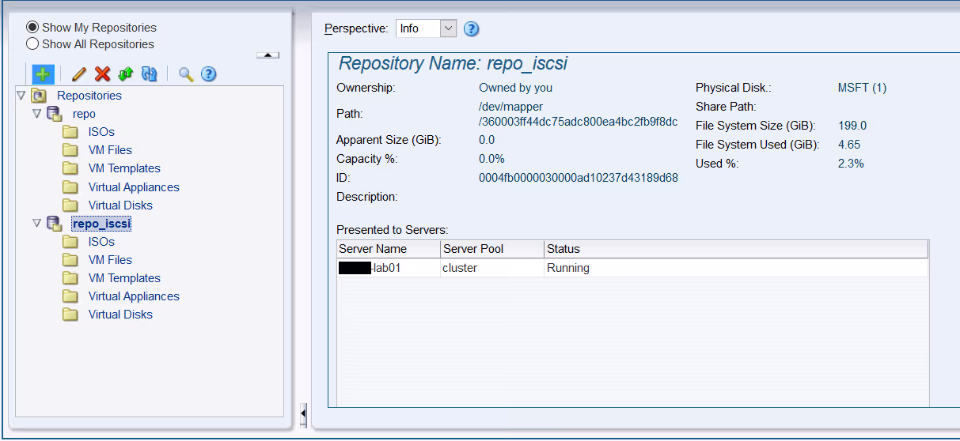This screenshot has height=441, width=960.
Task: Open Virtual Disks under repo_iscsi
Action: (x=120, y=315)
